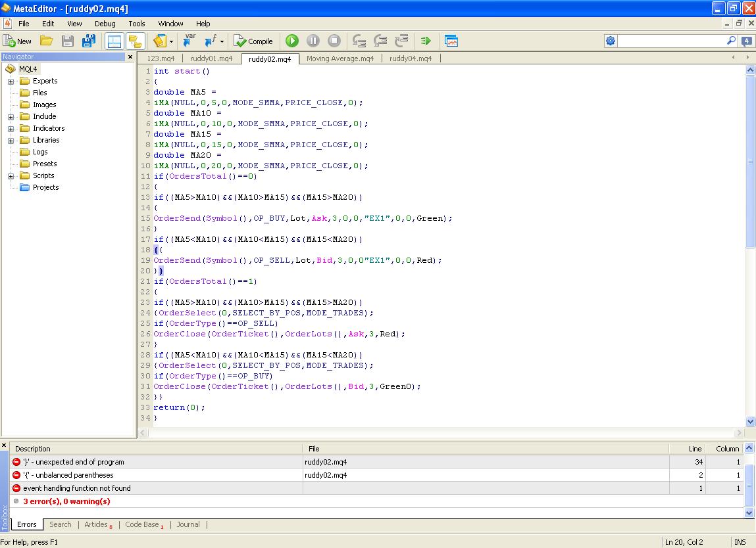
Task: Select the Presets folder
Action: click(45, 164)
